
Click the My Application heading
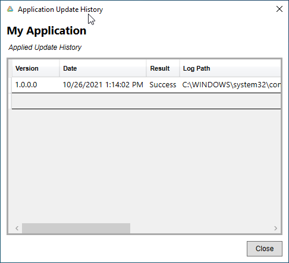coord(46,31)
